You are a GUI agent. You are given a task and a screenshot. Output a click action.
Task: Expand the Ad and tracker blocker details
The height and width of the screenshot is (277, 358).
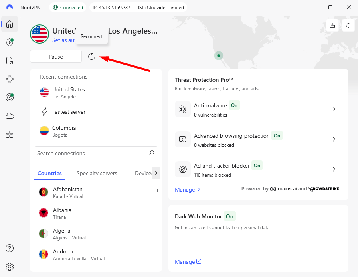[x=334, y=169]
